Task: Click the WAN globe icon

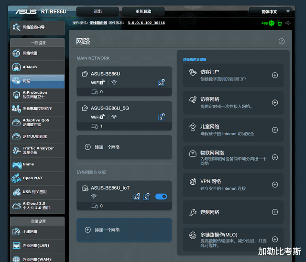Action: 16,259
